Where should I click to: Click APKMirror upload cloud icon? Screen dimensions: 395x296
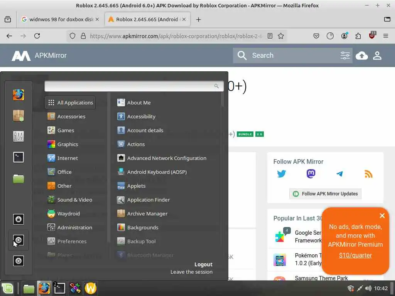(362, 55)
